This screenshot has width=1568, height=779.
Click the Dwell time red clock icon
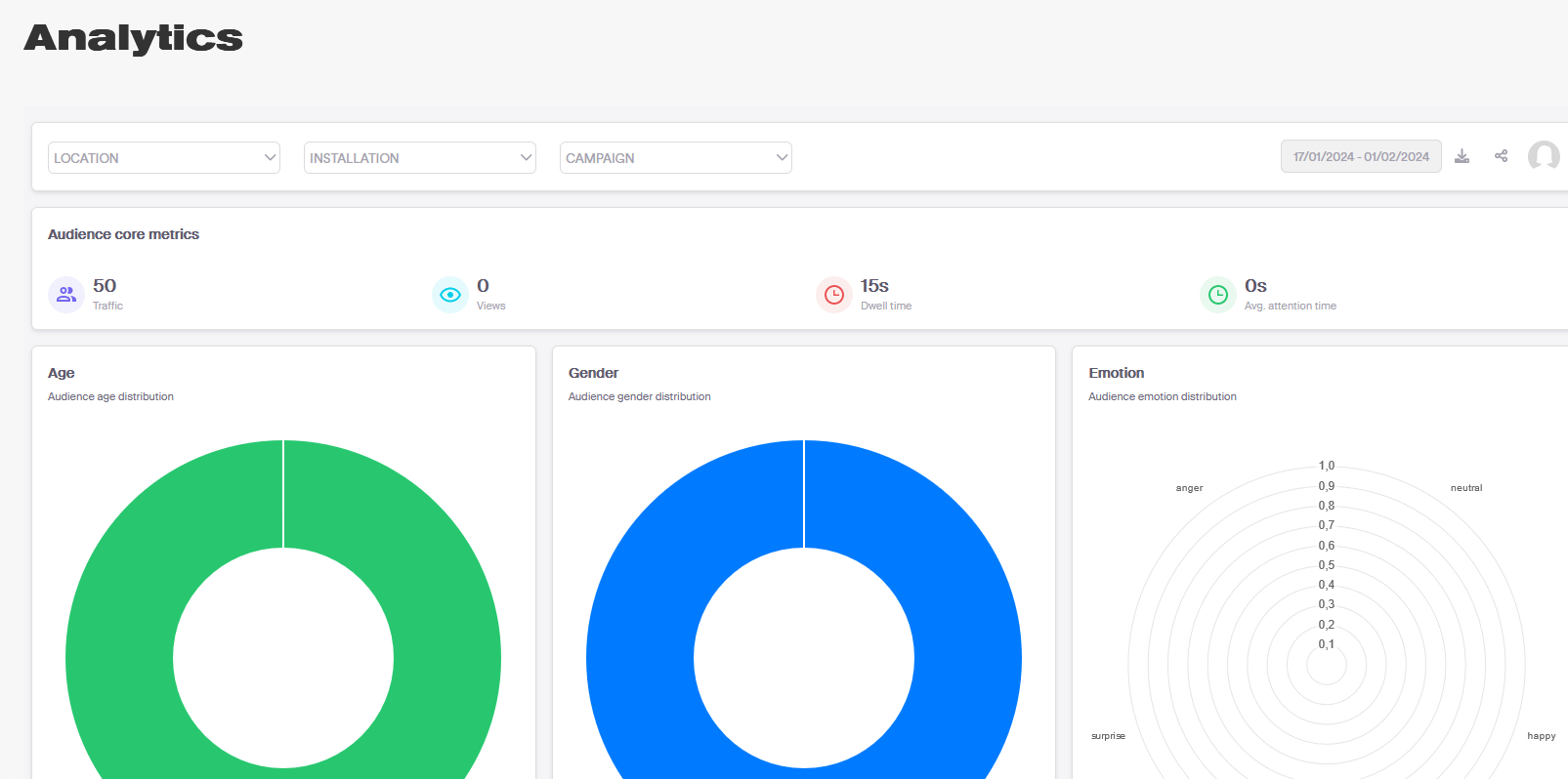pyautogui.click(x=834, y=295)
